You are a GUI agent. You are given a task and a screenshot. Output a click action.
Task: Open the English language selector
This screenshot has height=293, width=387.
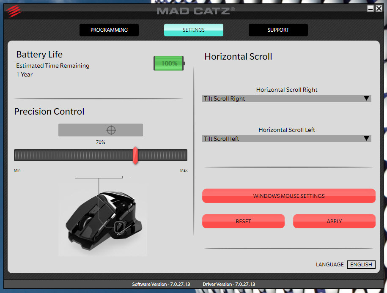[361, 264]
